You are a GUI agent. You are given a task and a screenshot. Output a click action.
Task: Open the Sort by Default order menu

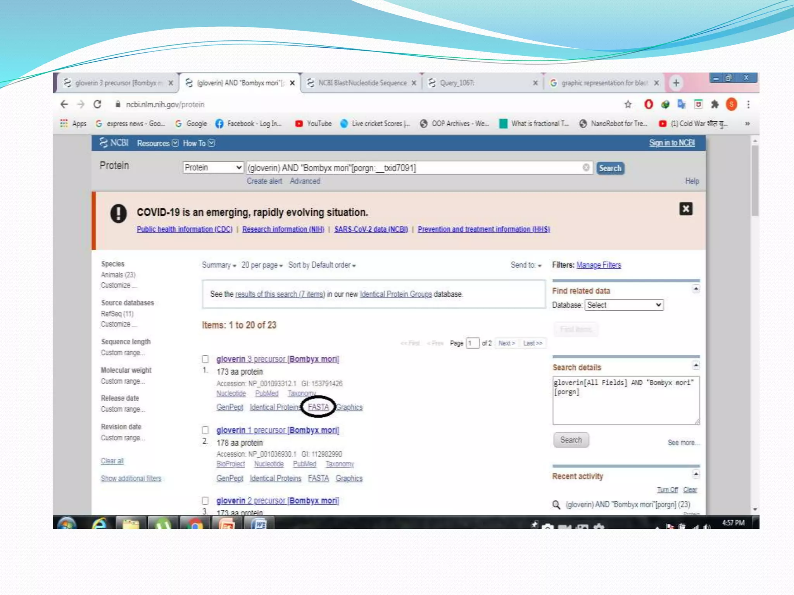[322, 265]
